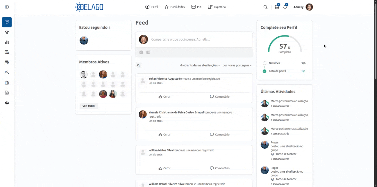Collapse the left sidebar panel toggle

[x=7, y=7]
